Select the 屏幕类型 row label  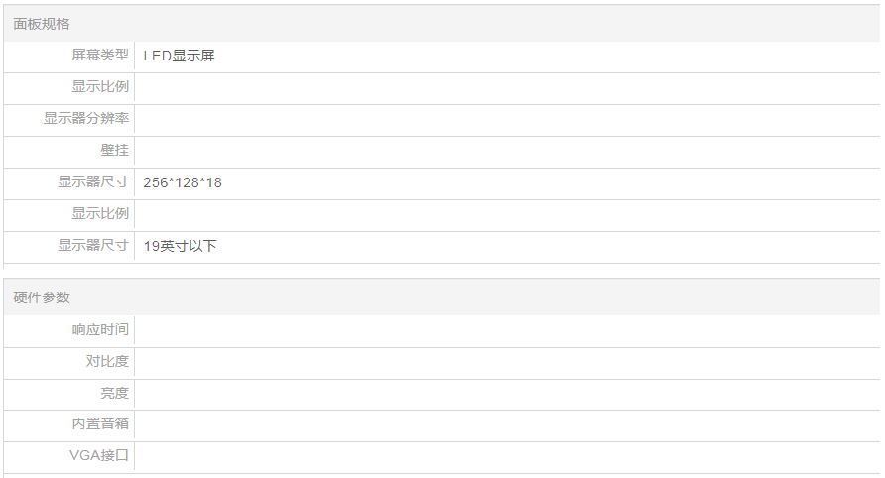click(x=100, y=56)
